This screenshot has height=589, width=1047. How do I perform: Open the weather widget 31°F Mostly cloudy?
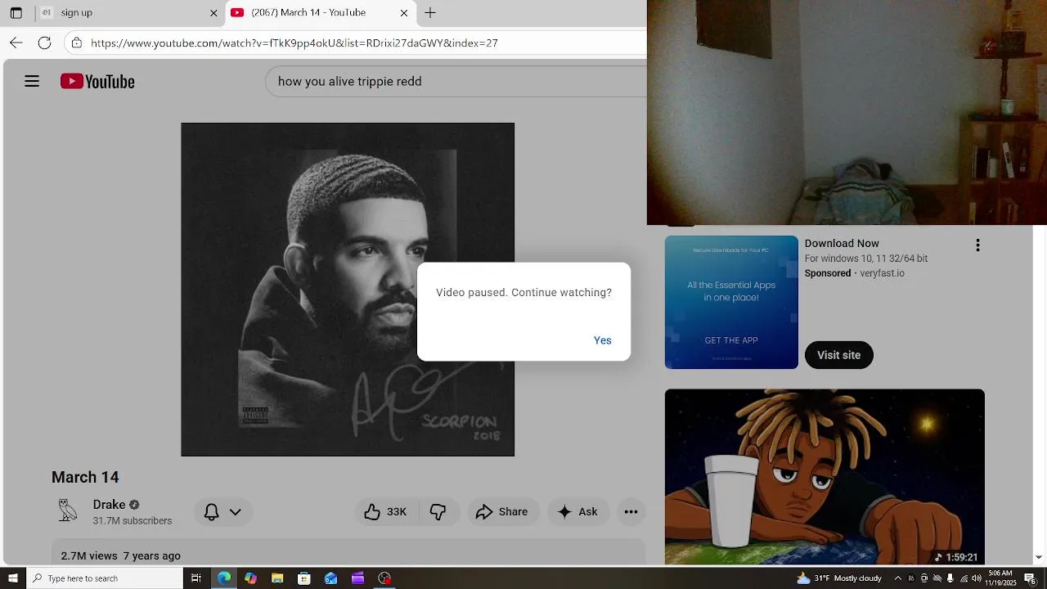(839, 578)
